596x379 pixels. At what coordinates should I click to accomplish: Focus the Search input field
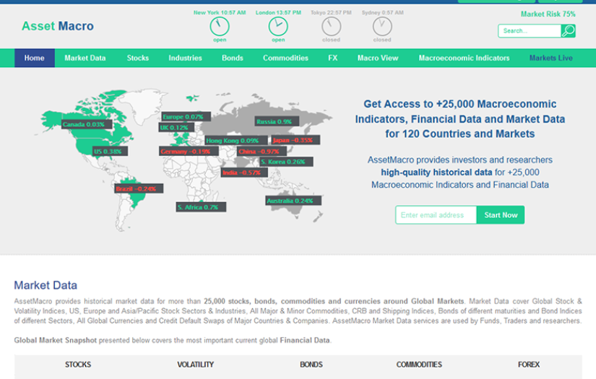click(x=530, y=31)
